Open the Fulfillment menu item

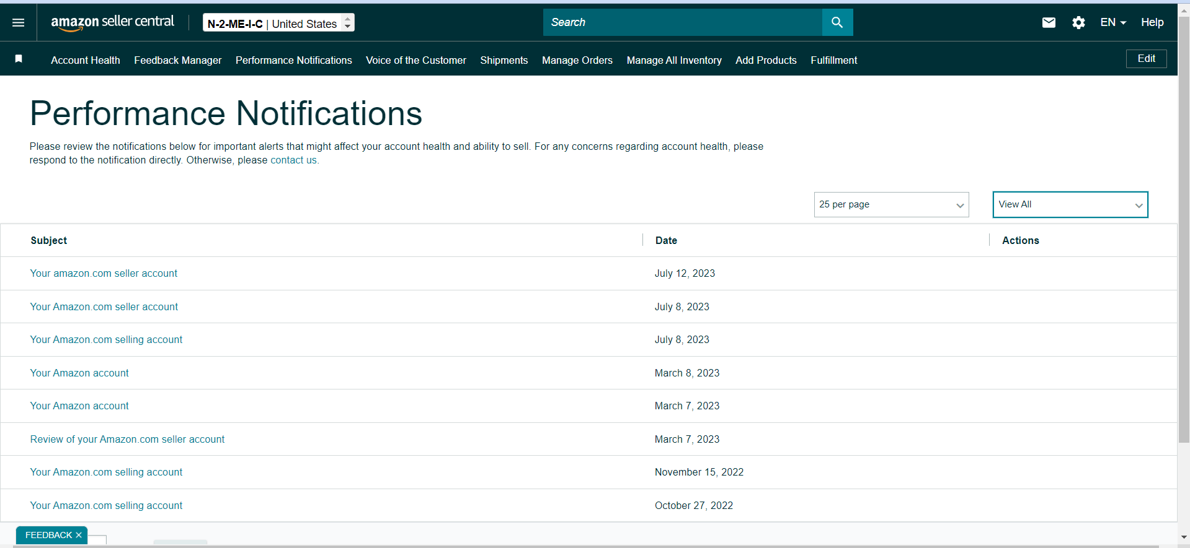[834, 60]
